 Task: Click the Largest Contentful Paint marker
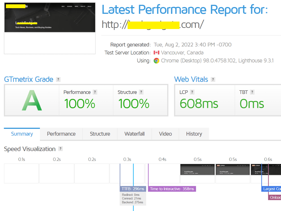[271, 189]
